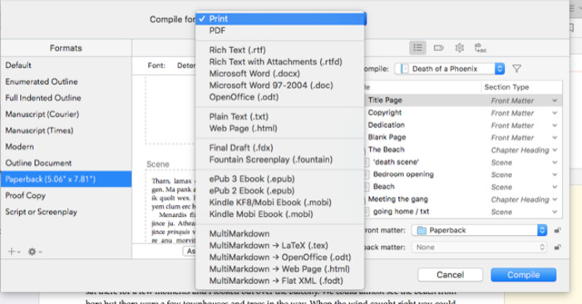
Task: Select Kindle KF8/Mobi Ebook (.mobi)
Action: [281, 203]
